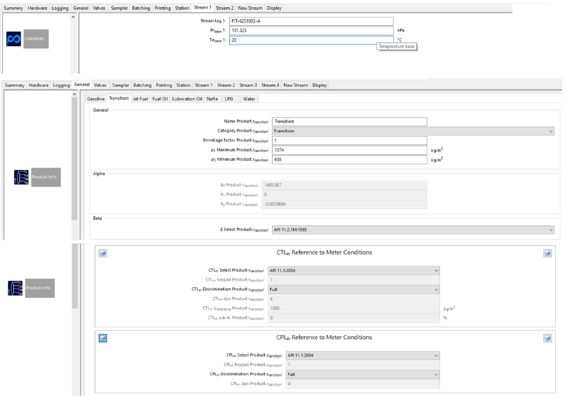
Task: Open CPLm Discrimination Product dropdown
Action: 363,375
